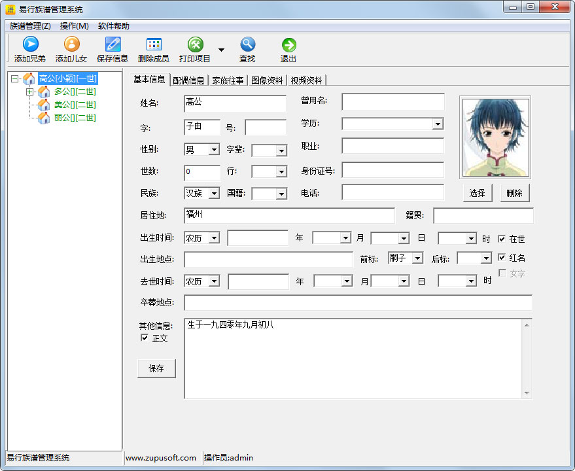Click the 姓名 input field
The width and height of the screenshot is (575, 471).
[235, 103]
